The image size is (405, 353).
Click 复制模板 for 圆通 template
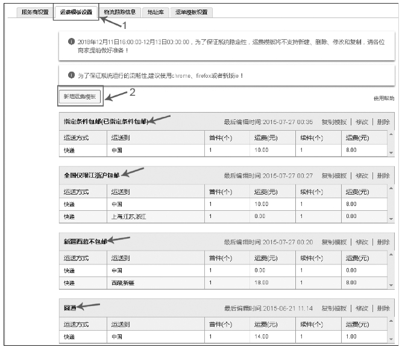[334, 308]
